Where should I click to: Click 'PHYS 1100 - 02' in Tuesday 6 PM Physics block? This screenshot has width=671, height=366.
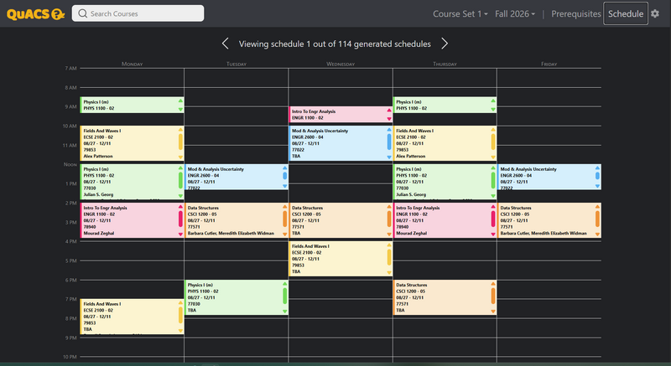click(x=203, y=291)
